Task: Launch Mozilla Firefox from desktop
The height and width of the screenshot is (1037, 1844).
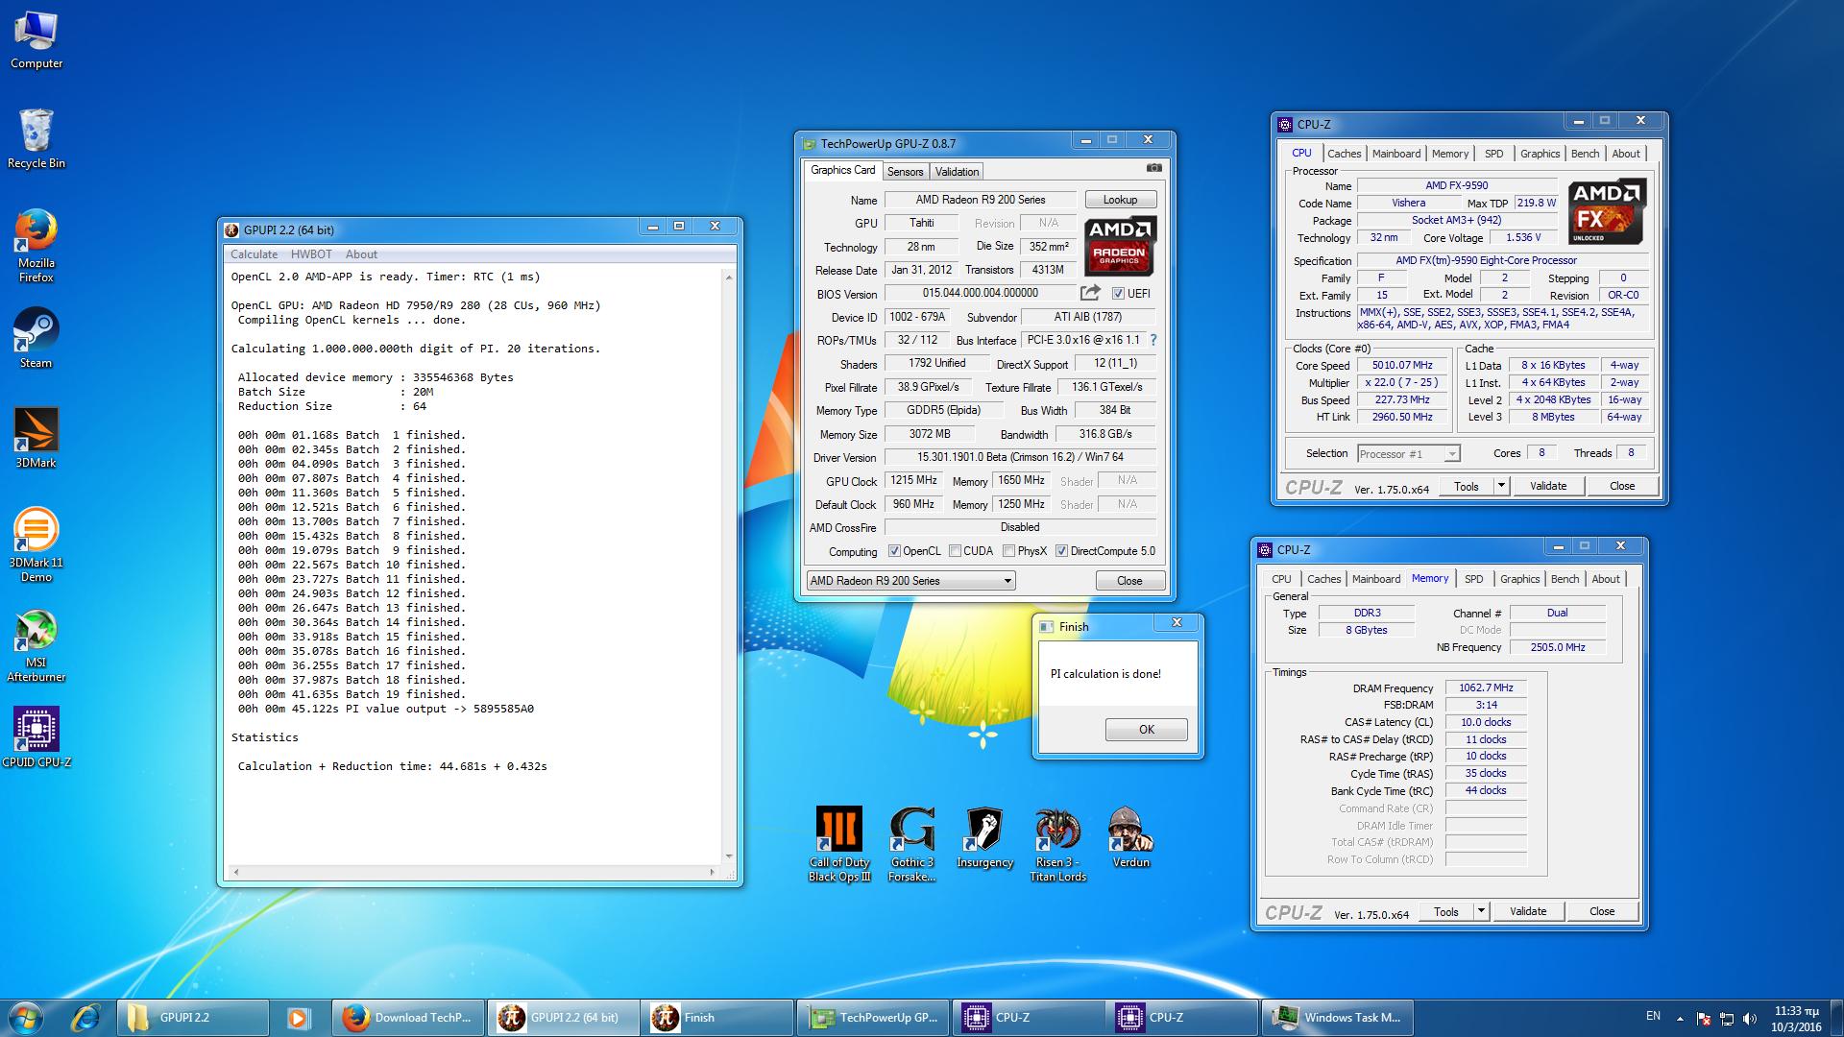Action: coord(36,245)
